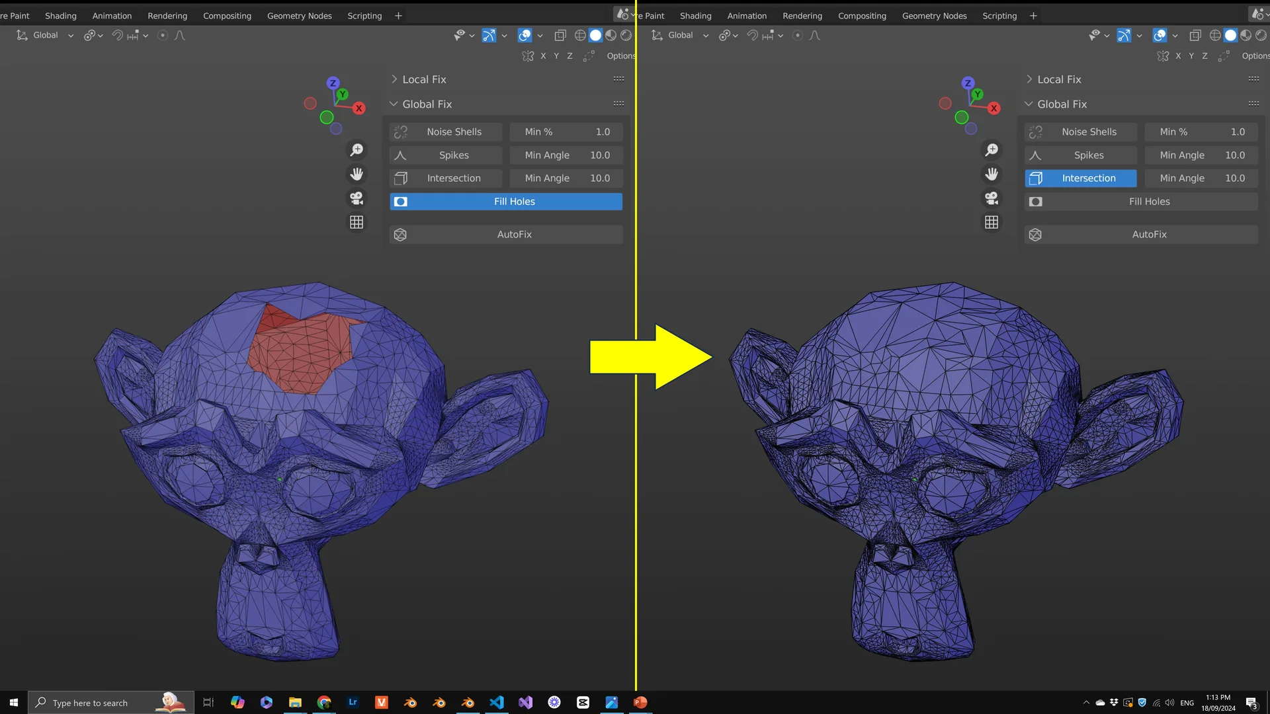
Task: Collapse Global Fix panel in right window
Action: coord(1062,104)
